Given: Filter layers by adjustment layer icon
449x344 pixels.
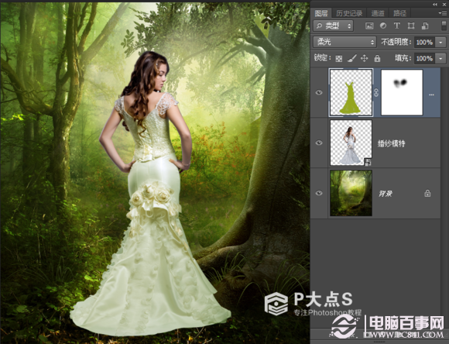Looking at the screenshot, I should coord(383,26).
